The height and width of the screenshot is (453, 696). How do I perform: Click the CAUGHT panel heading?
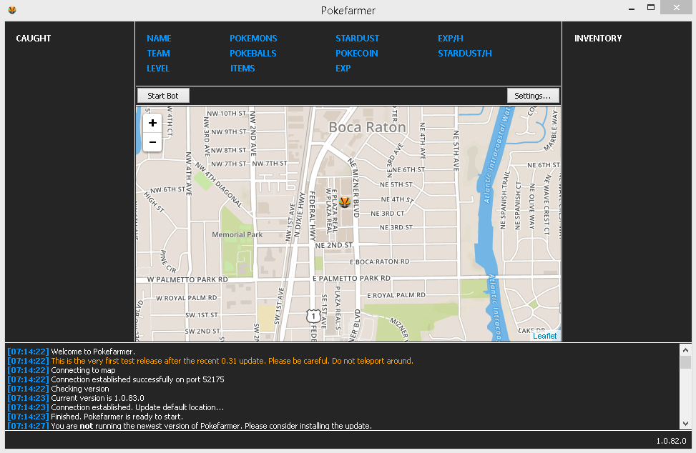click(x=34, y=39)
